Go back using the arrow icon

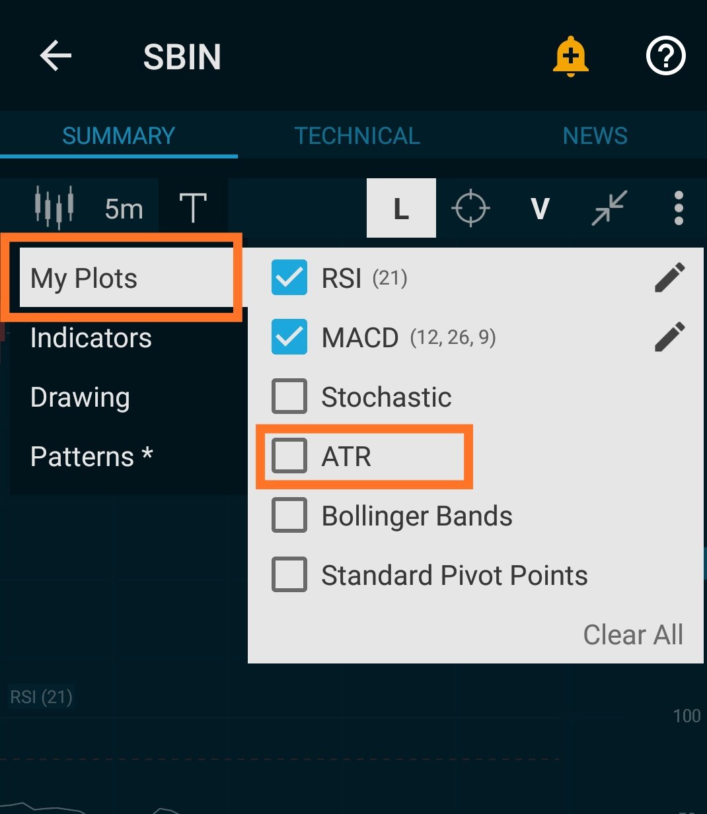(x=56, y=55)
